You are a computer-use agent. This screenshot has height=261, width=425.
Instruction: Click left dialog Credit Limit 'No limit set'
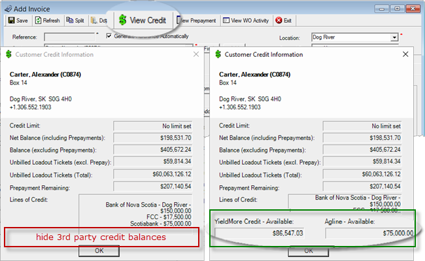pyautogui.click(x=152, y=126)
